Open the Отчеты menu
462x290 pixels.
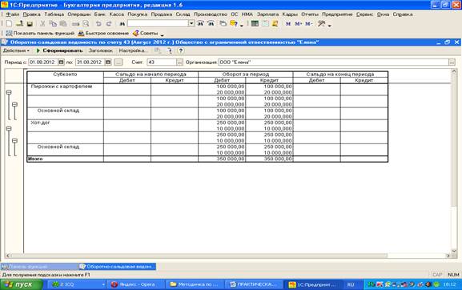(x=310, y=14)
